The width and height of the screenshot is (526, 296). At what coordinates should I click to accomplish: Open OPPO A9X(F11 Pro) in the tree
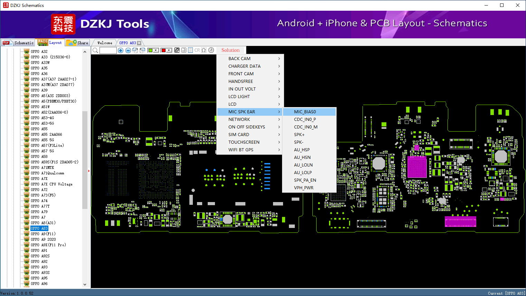pyautogui.click(x=48, y=245)
